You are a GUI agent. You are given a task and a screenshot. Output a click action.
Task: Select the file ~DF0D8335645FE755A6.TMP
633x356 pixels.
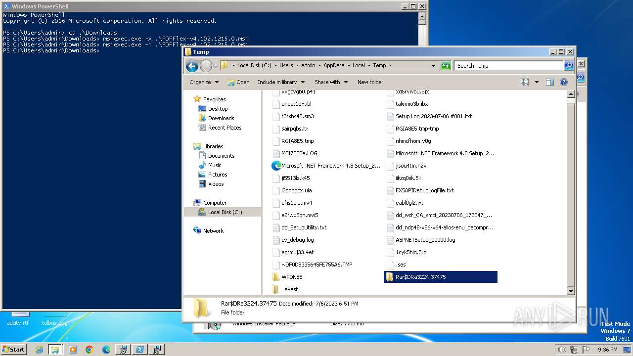click(316, 265)
